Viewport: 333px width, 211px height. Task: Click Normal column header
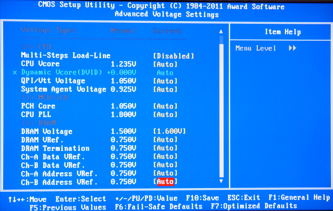coord(123,30)
